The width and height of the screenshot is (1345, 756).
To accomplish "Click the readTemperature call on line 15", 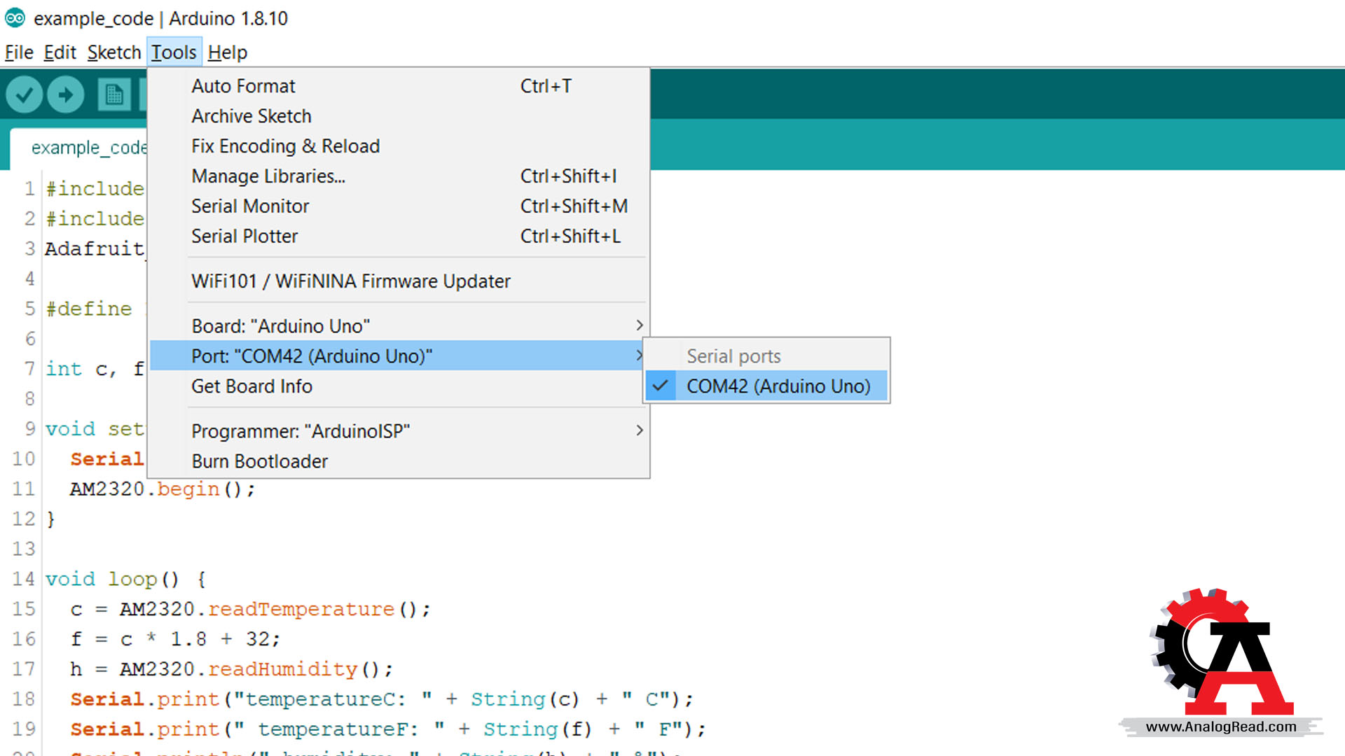I will coord(301,610).
